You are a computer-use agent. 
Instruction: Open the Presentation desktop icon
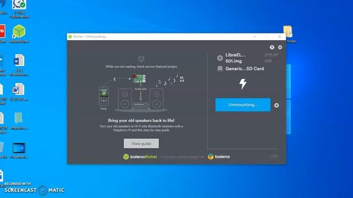[19, 150]
